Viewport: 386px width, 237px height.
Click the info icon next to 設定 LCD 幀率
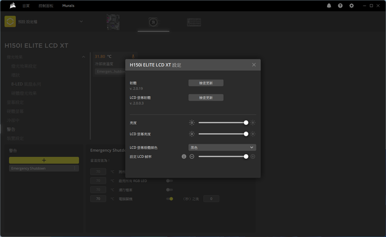184,157
